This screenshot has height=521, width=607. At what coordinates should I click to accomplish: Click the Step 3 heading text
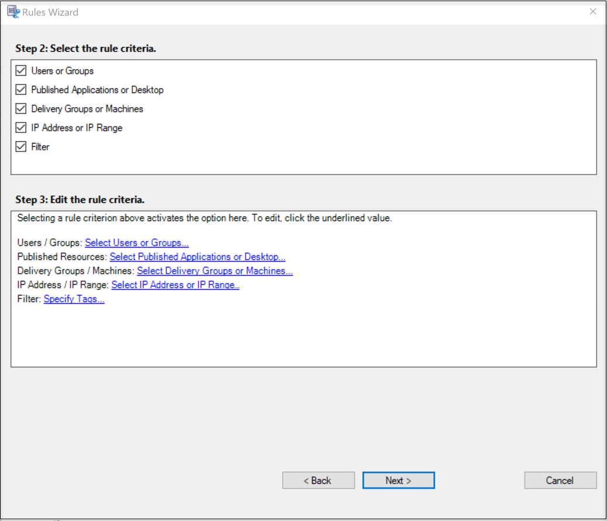80,200
